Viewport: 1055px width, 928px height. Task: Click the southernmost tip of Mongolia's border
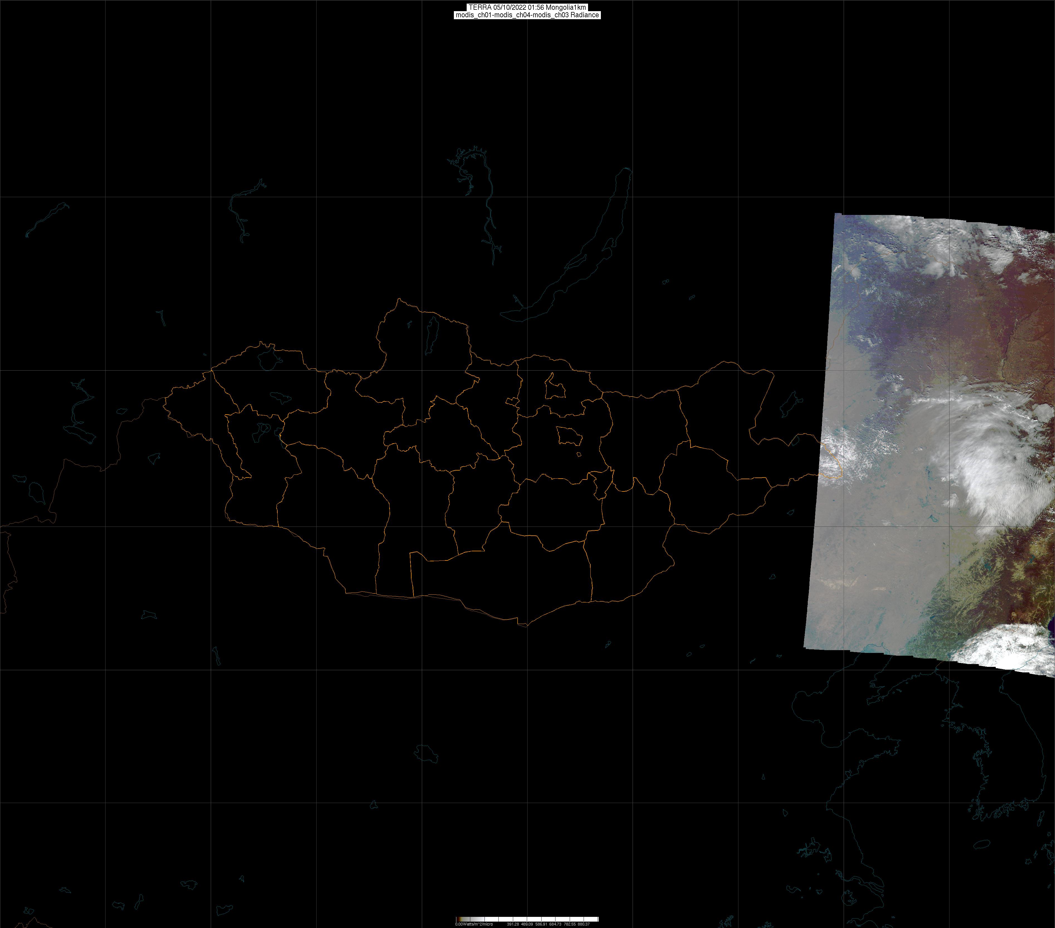pos(527,626)
